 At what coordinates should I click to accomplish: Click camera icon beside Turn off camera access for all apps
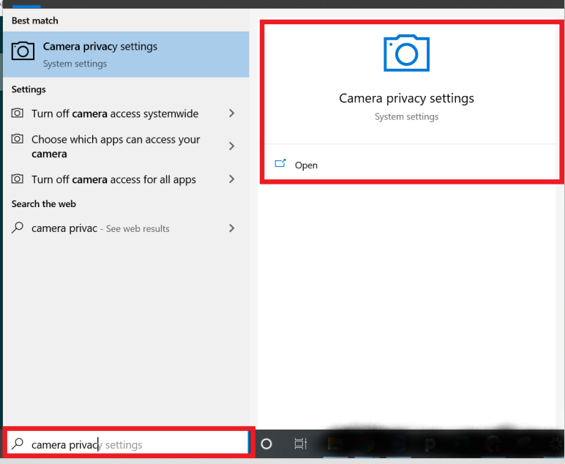pyautogui.click(x=18, y=179)
